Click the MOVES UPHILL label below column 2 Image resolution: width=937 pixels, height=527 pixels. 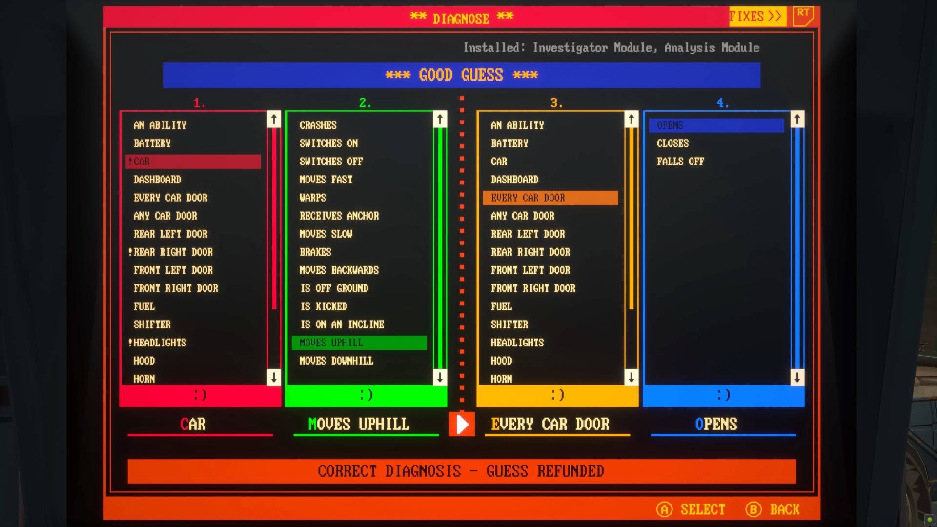[358, 424]
